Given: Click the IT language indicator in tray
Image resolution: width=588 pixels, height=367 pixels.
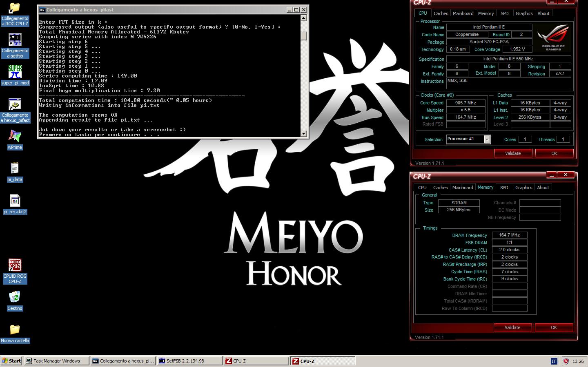Looking at the screenshot, I should [x=554, y=361].
